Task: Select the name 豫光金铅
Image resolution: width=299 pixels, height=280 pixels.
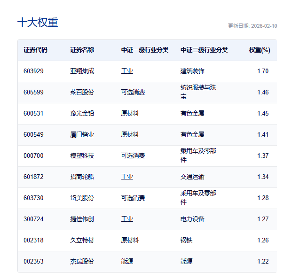Action: [82, 113]
